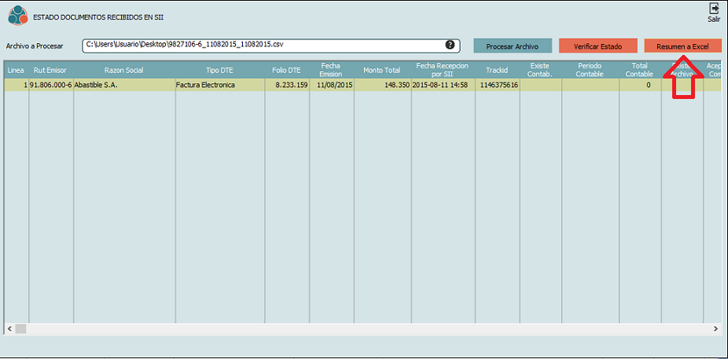The width and height of the screenshot is (728, 359).
Task: Select the Abastible S.A. cell
Action: (96, 85)
